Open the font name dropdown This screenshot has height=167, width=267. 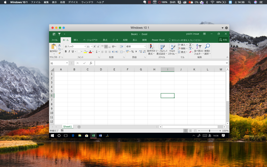[85, 46]
